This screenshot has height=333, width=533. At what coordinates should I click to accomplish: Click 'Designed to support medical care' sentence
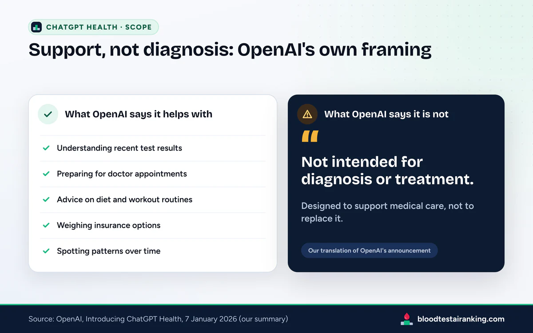(388, 212)
